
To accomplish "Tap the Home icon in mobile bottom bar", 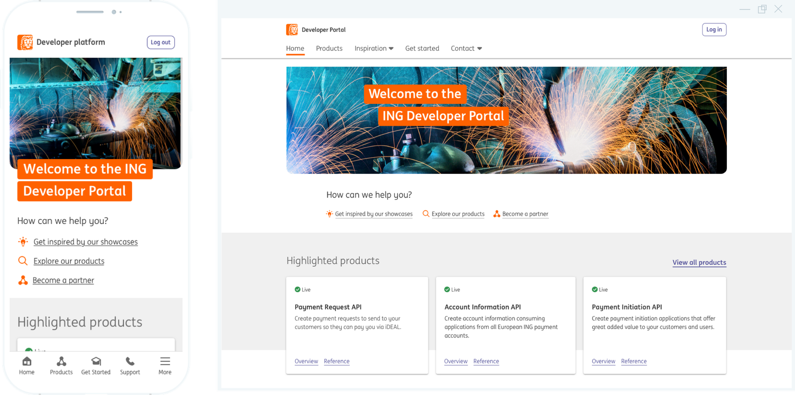I will point(27,362).
